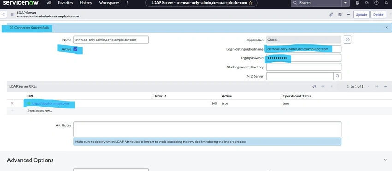Click the order value 100 cell
The height and width of the screenshot is (171, 392).
[x=214, y=103]
